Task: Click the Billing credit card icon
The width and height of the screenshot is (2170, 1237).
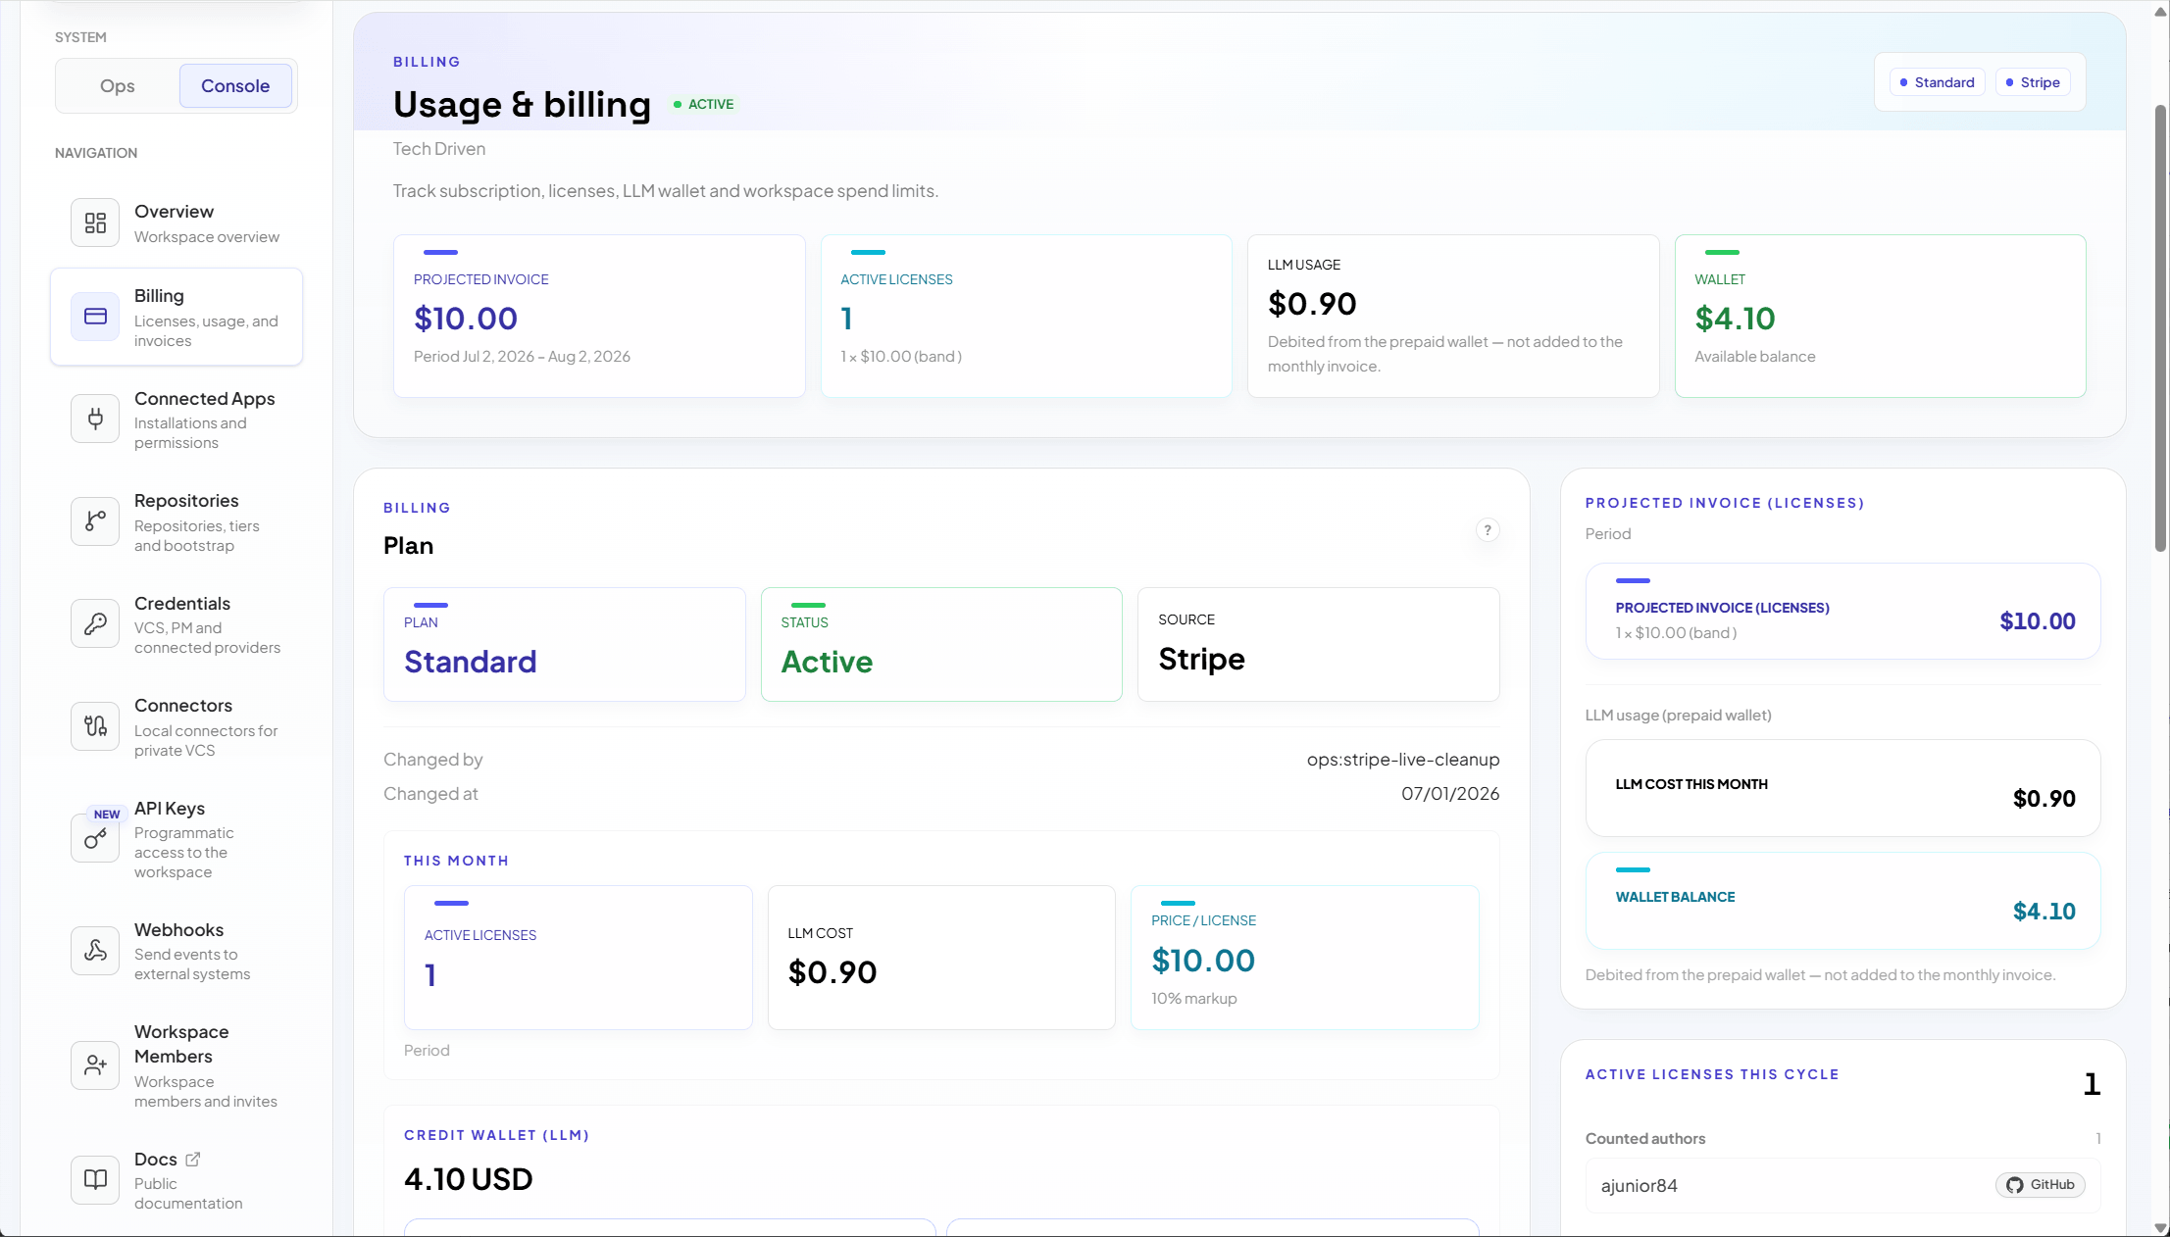Action: click(95, 317)
